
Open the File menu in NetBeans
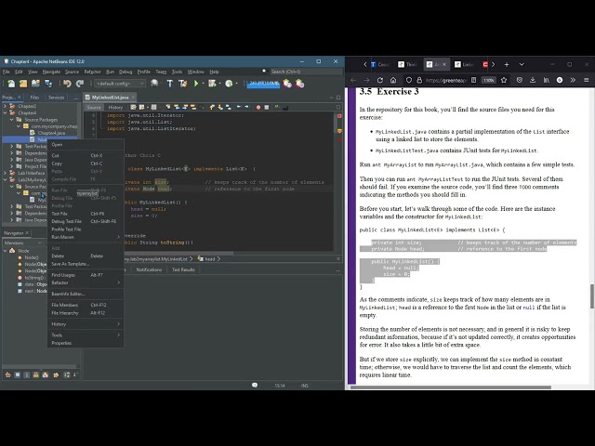point(7,72)
